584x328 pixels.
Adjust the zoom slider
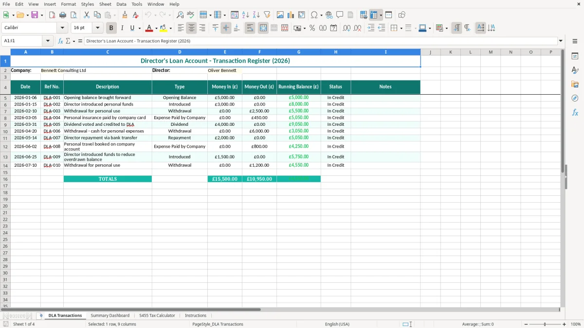[545, 324]
